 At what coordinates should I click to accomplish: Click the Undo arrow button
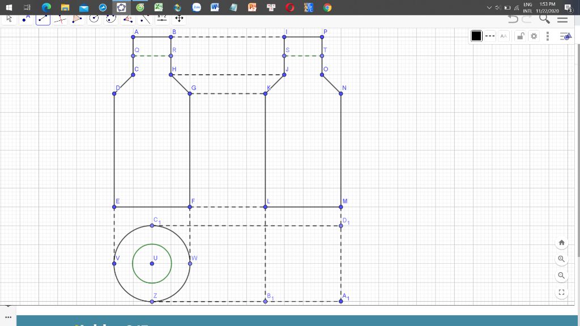click(x=513, y=19)
